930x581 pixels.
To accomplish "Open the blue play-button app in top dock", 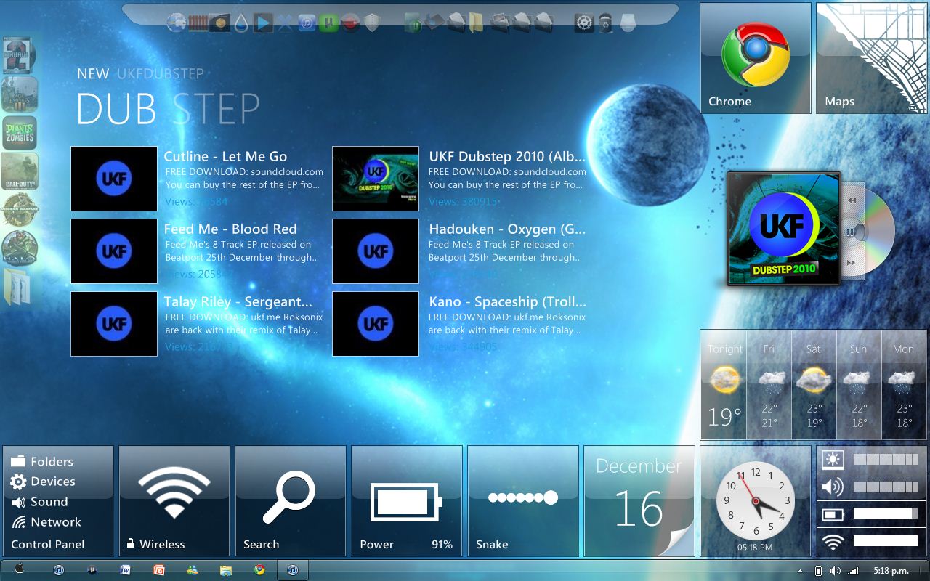I will tap(263, 23).
